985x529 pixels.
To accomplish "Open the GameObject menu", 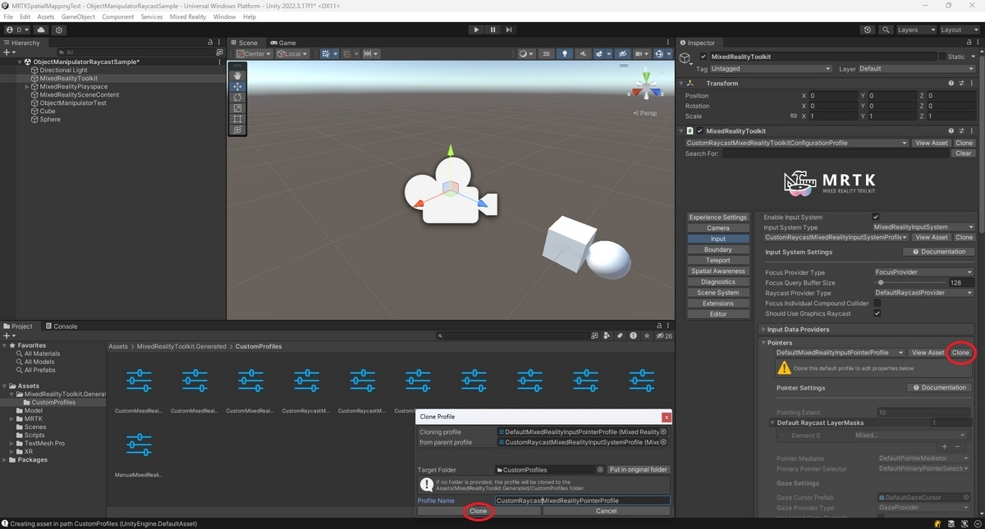I will 78,16.
